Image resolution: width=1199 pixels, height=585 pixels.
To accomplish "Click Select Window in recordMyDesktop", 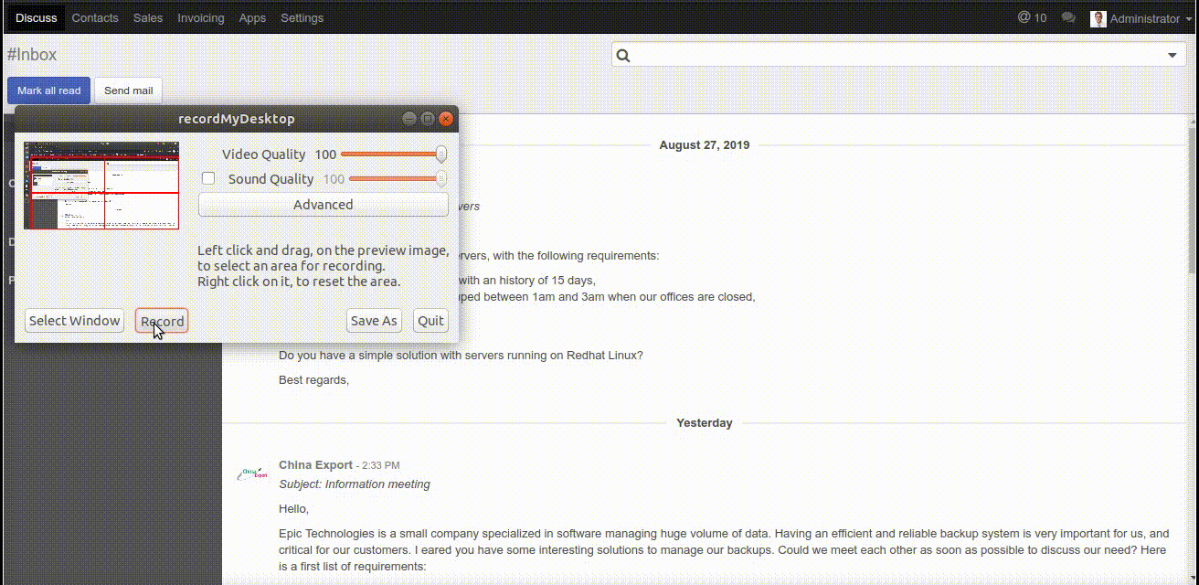I will (x=74, y=320).
